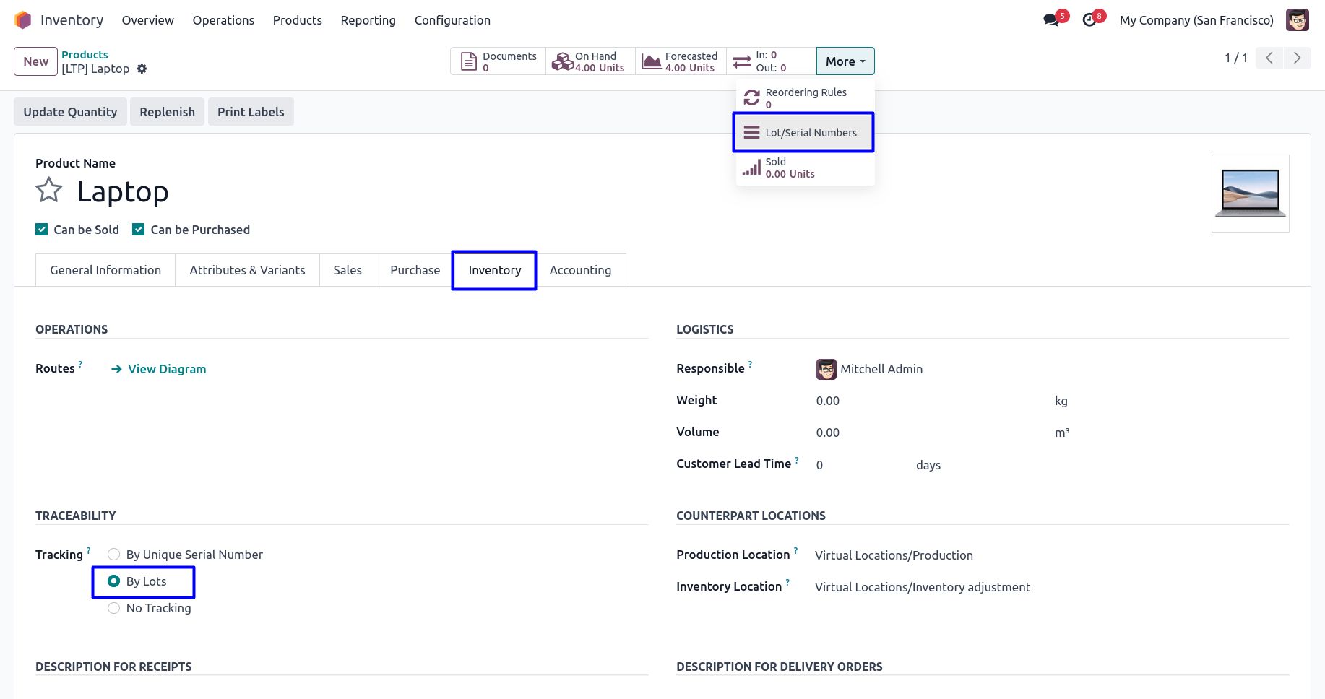This screenshot has height=699, width=1325.
Task: Switch to the General Information tab
Action: pyautogui.click(x=105, y=270)
